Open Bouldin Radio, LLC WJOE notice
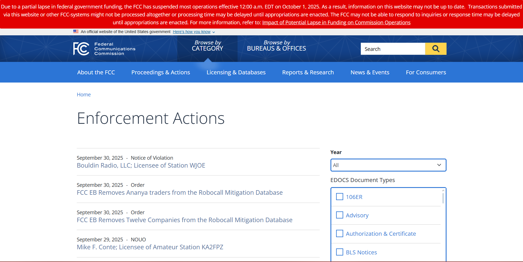The width and height of the screenshot is (523, 262). (x=141, y=165)
